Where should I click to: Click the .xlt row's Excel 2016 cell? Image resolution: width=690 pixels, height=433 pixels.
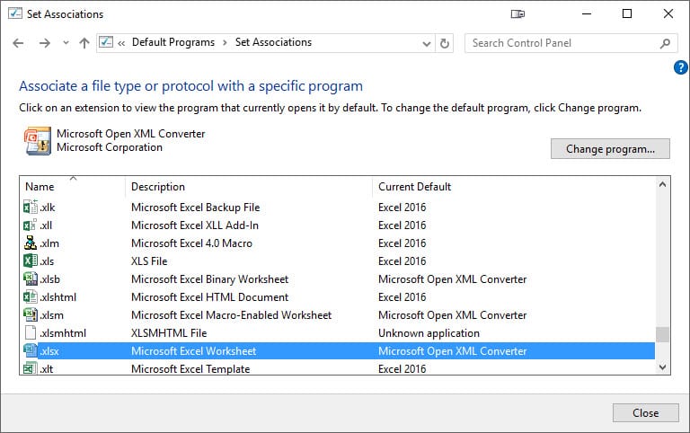402,368
